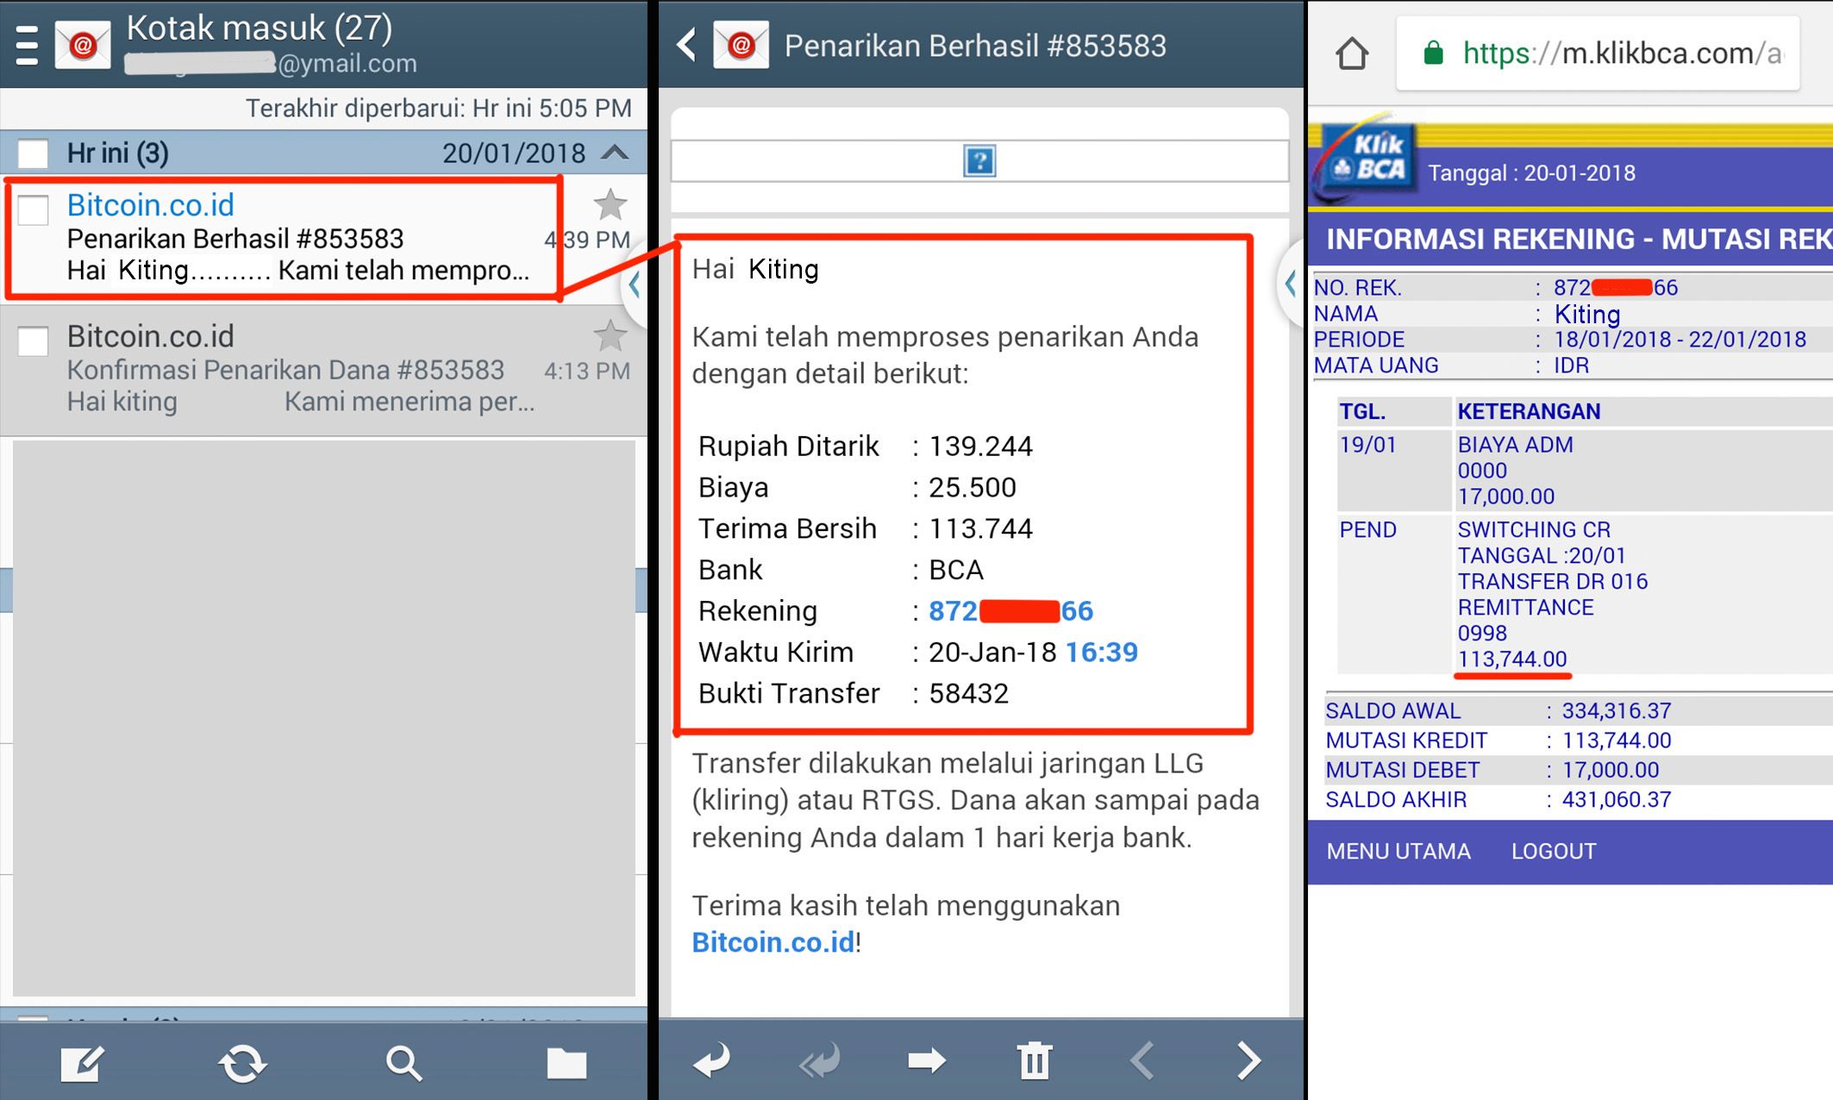1833x1100 pixels.
Task: Open mail folders icon in bottom bar
Action: (x=566, y=1064)
